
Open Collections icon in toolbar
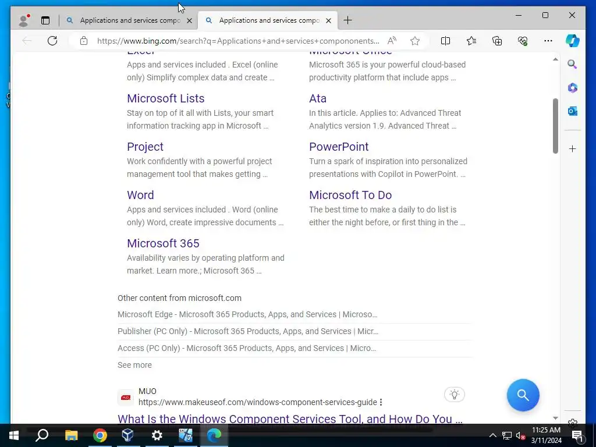click(497, 41)
